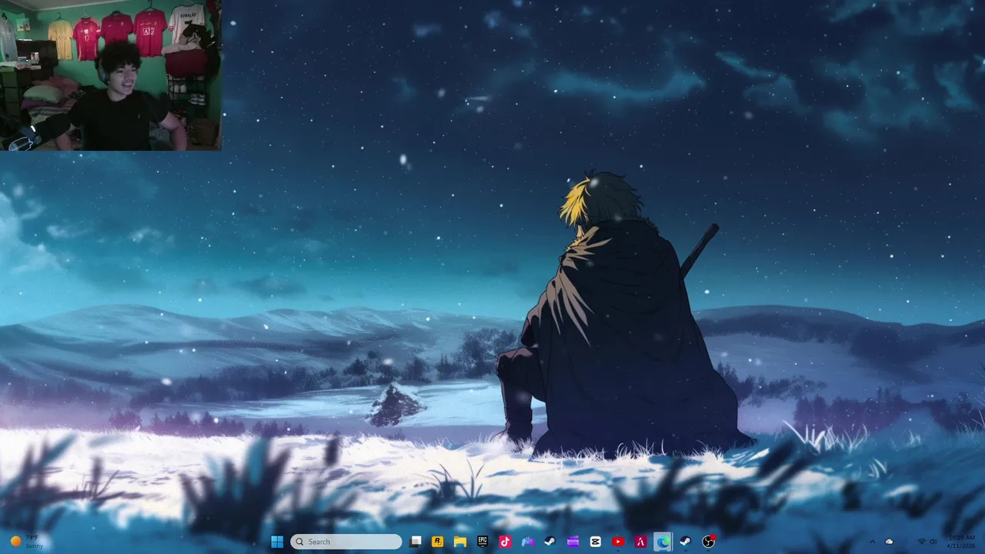Open the volume speaker tray icon
This screenshot has width=985, height=554.
pos(933,542)
